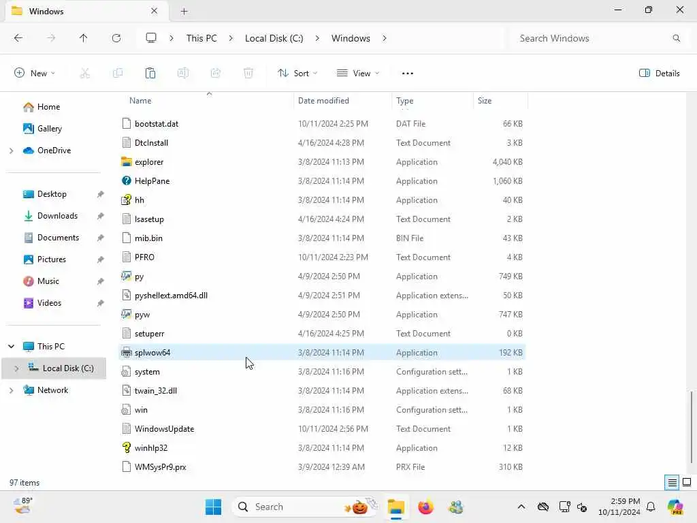697x523 pixels.
Task: Open the Sort dropdown menu
Action: pos(297,74)
